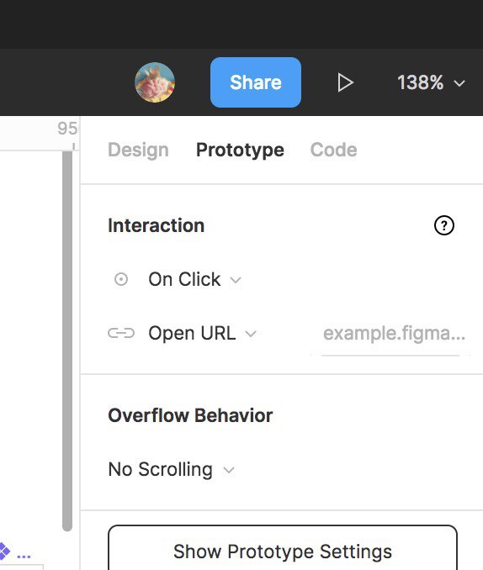Click the blue Share button
Viewport: 483px width, 570px height.
256,82
